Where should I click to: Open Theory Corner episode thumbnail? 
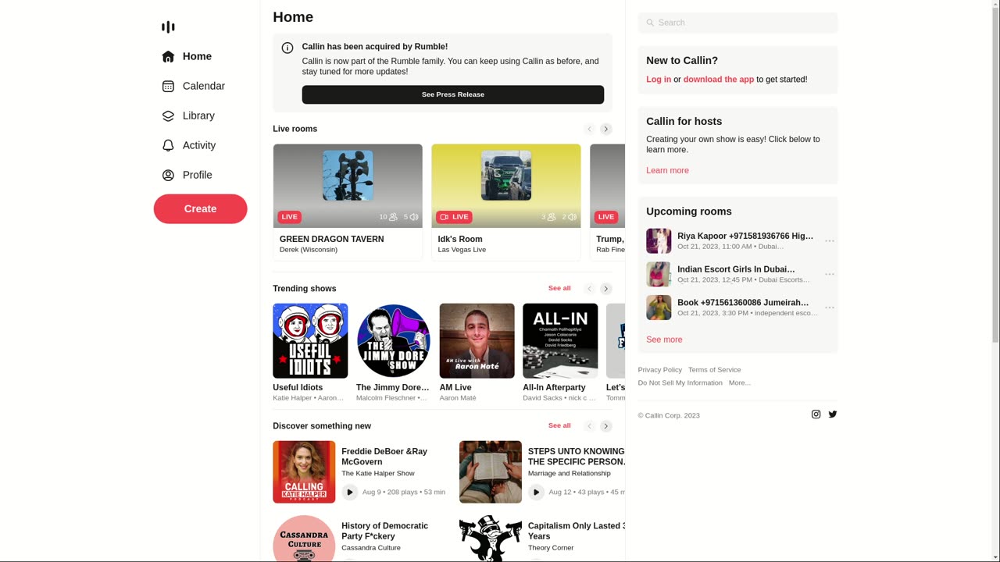[x=491, y=538]
